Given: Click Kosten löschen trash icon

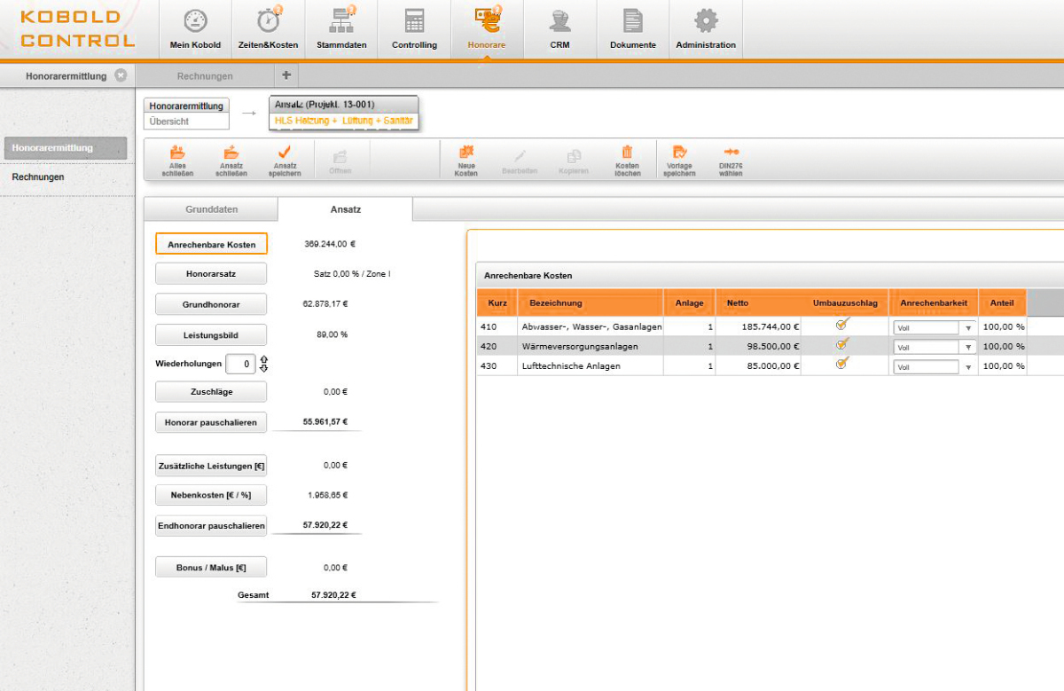Looking at the screenshot, I should [627, 161].
